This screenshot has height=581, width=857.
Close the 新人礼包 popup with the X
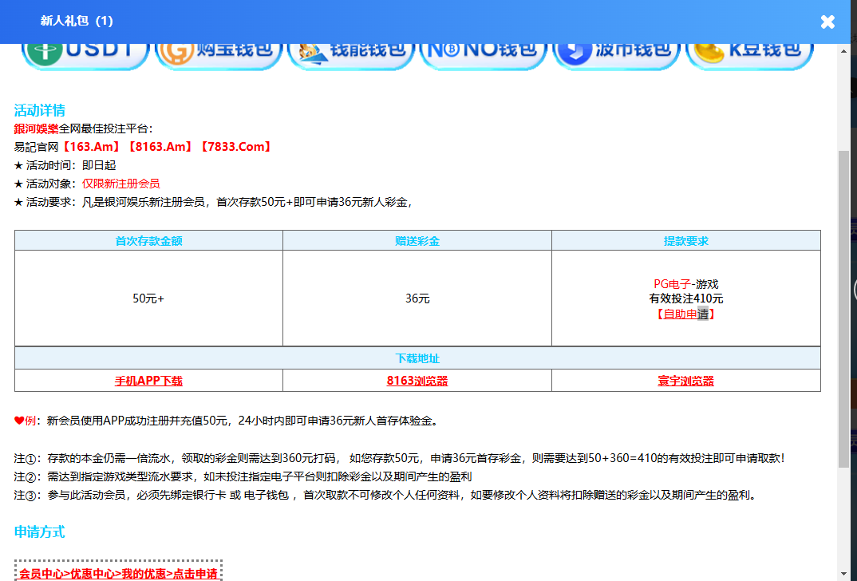pyautogui.click(x=827, y=22)
